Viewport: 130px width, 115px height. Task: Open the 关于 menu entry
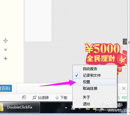pos(95,97)
